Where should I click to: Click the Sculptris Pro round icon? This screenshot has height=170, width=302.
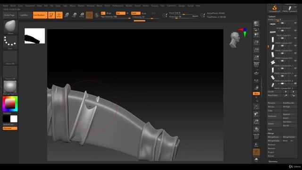click(x=97, y=15)
